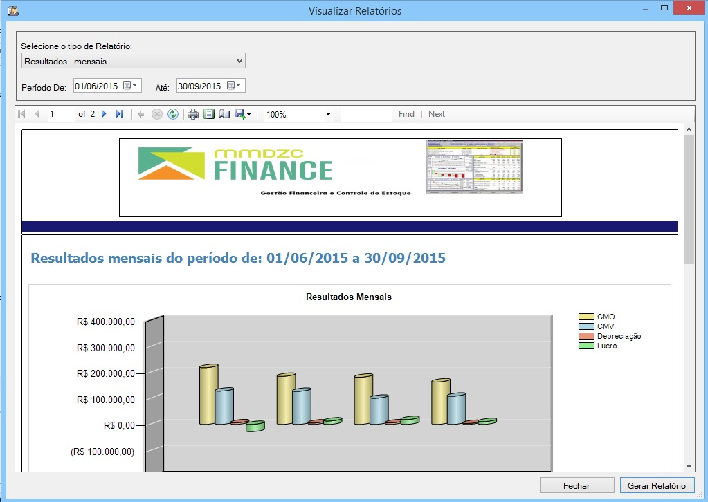Refresh the report
This screenshot has width=708, height=502.
[x=173, y=115]
